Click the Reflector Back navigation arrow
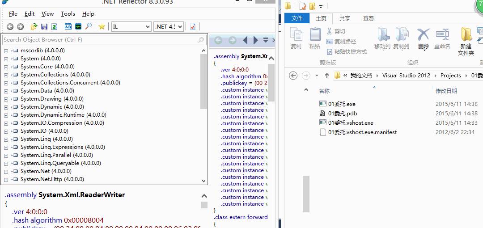Screen dimensions: 483x228 click(x=10, y=26)
